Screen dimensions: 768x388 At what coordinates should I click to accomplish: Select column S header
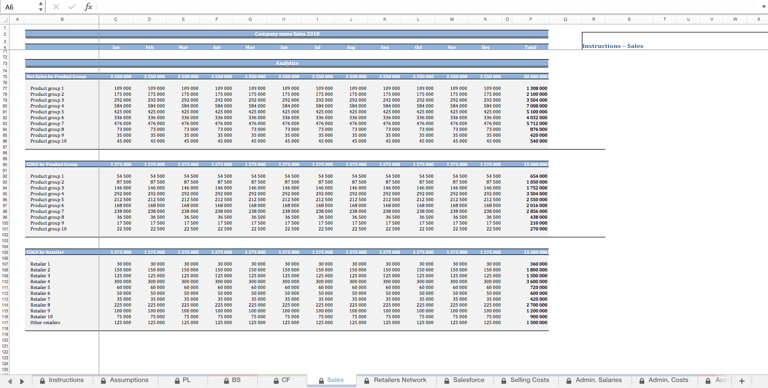coord(629,19)
